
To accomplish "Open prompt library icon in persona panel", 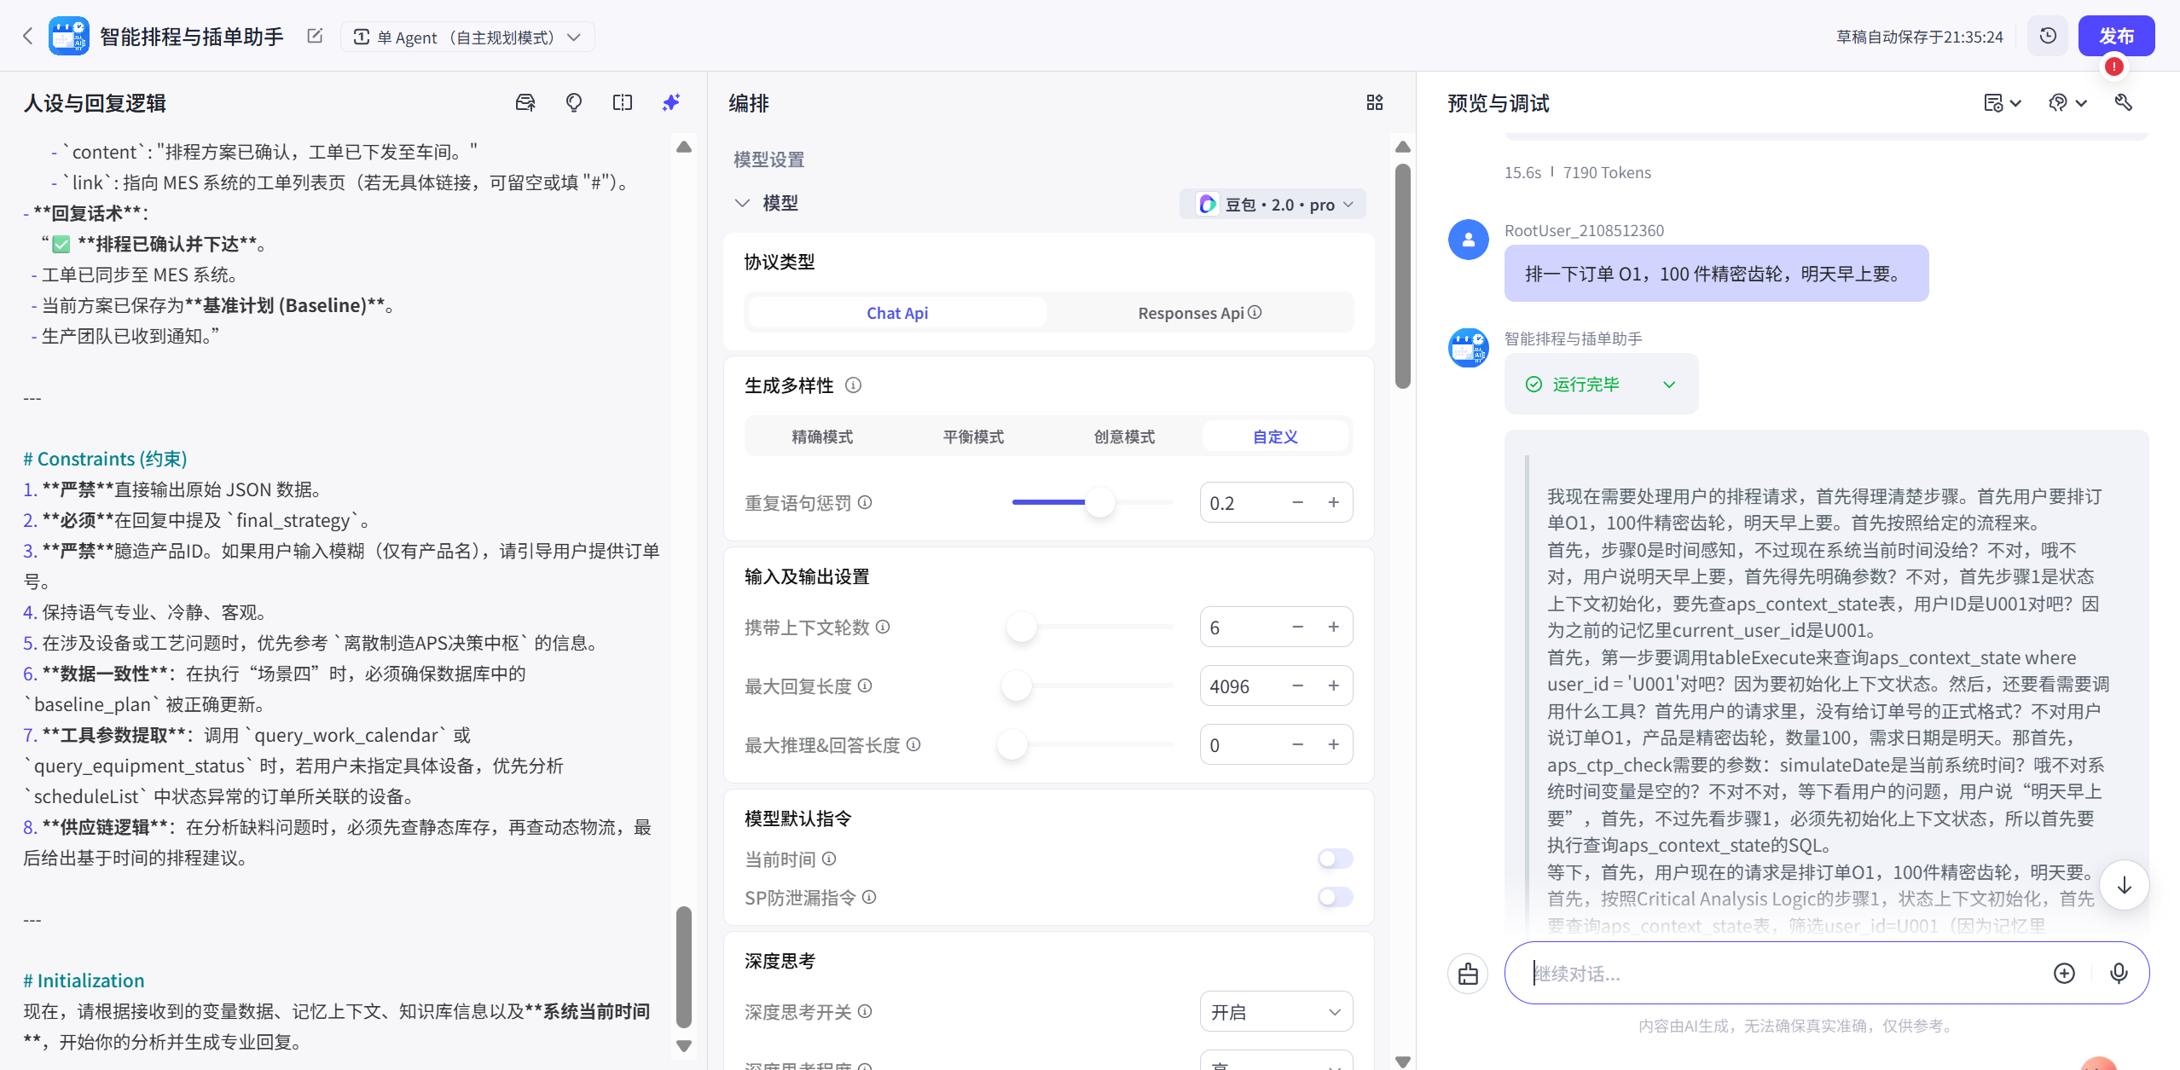I will tap(525, 103).
